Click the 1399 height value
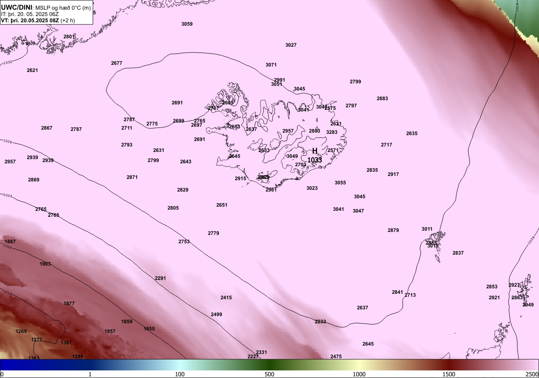Image resolution: width=539 pixels, height=378 pixels. [77, 357]
